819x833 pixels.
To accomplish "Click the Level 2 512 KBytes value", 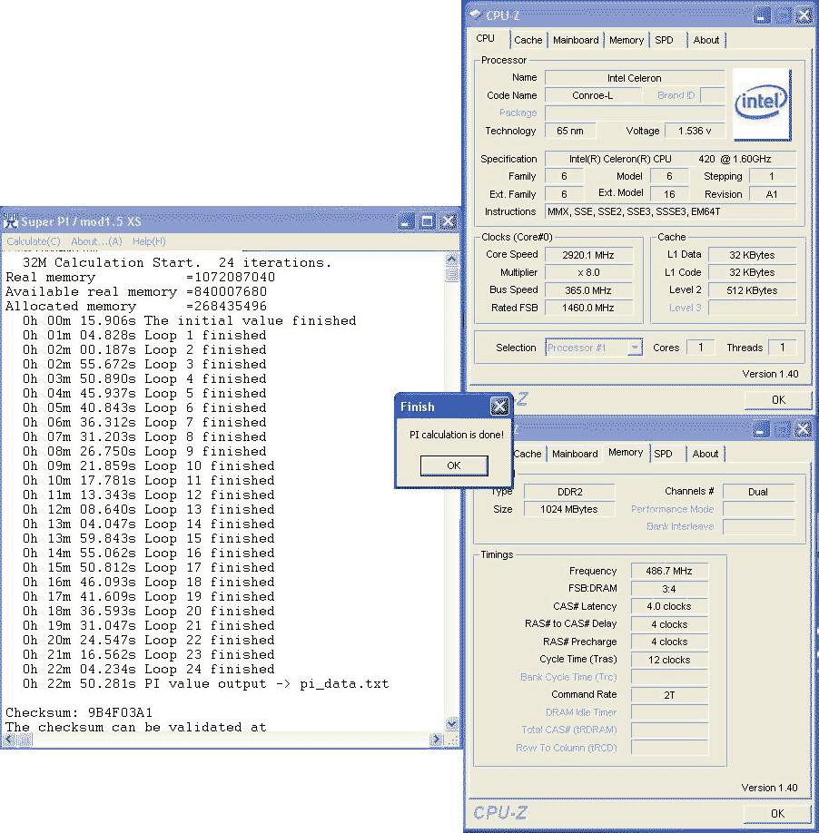I will coord(753,290).
